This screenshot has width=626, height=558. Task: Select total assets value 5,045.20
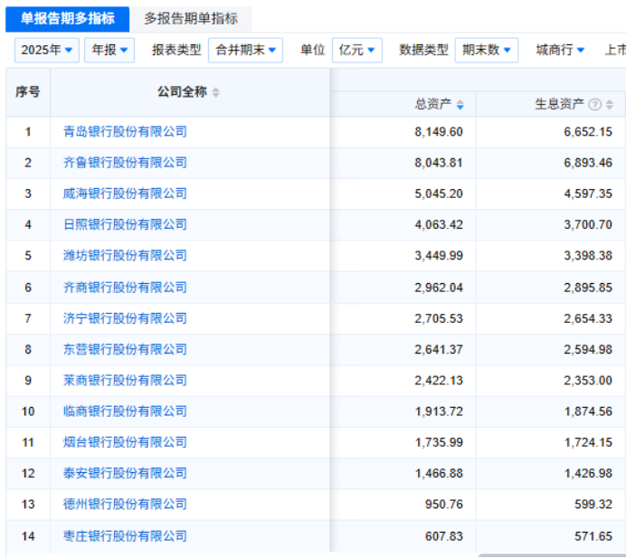coord(439,194)
